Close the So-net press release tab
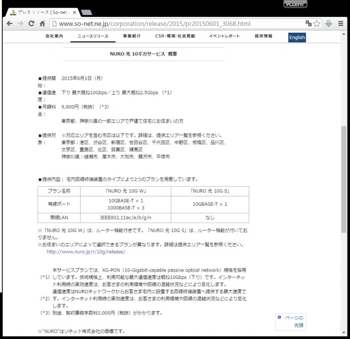 tap(75, 12)
